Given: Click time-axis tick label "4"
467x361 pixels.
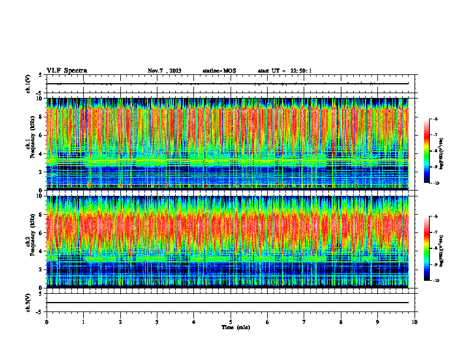Looking at the screenshot, I should (194, 322).
